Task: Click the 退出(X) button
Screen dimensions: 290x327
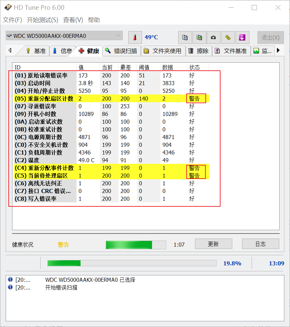Action: coord(271,38)
